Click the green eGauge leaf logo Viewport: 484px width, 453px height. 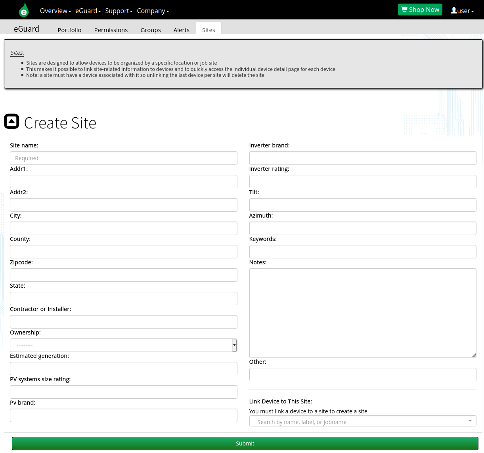click(x=24, y=10)
